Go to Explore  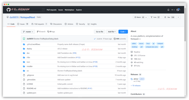click(79, 10)
